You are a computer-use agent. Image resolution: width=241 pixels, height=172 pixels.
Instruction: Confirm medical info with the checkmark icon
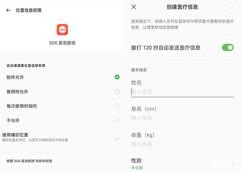point(231,7)
